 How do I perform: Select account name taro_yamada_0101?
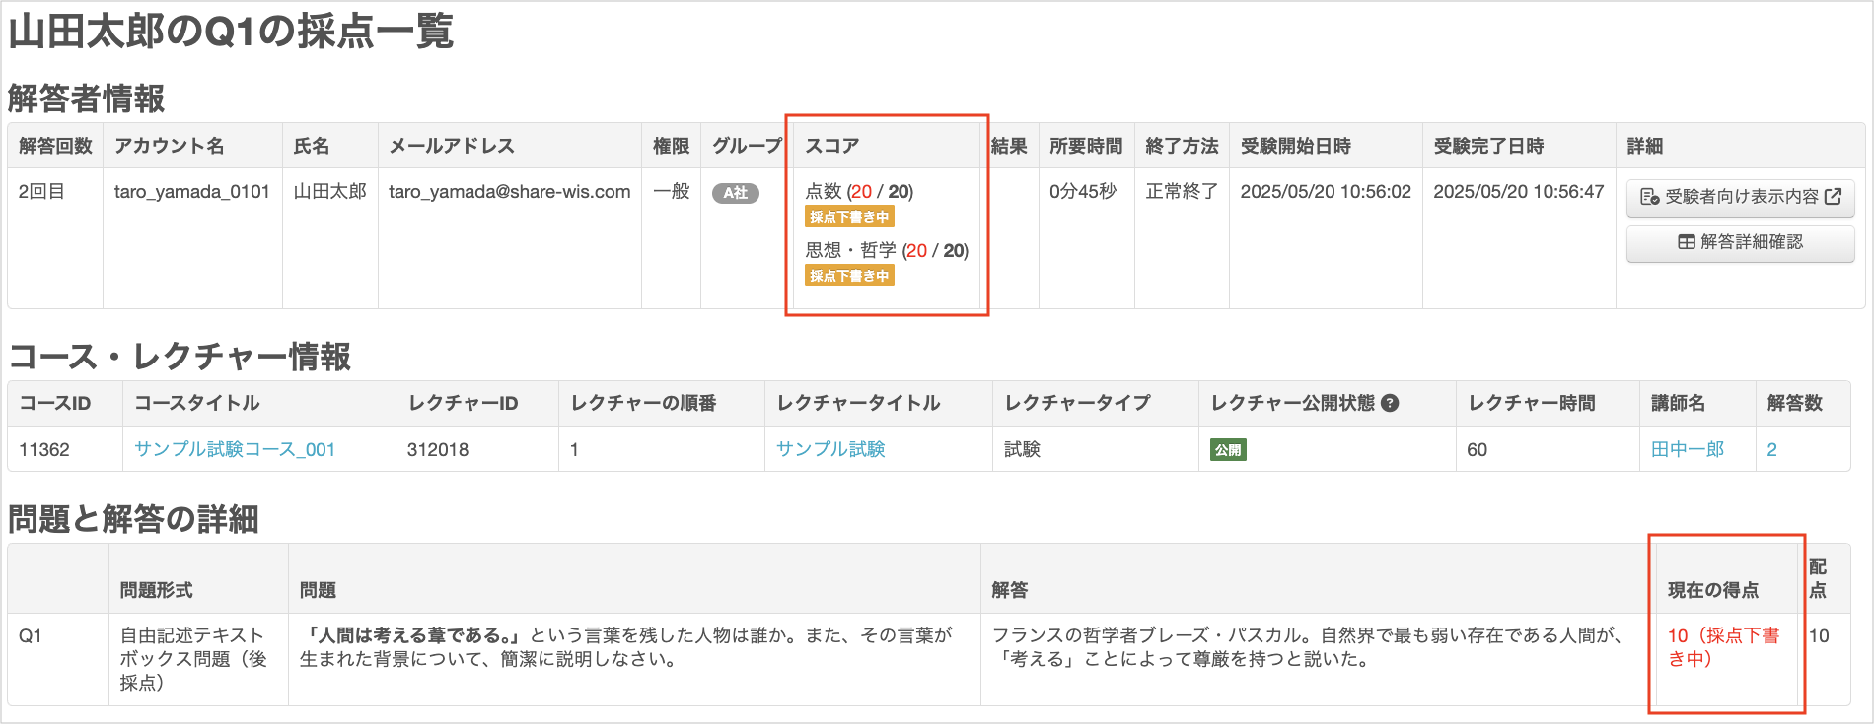click(x=192, y=192)
